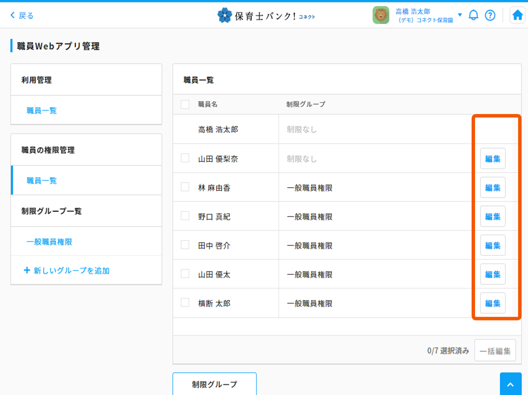Click the scroll-to-top arrow button
The image size is (528, 395).
point(511,384)
